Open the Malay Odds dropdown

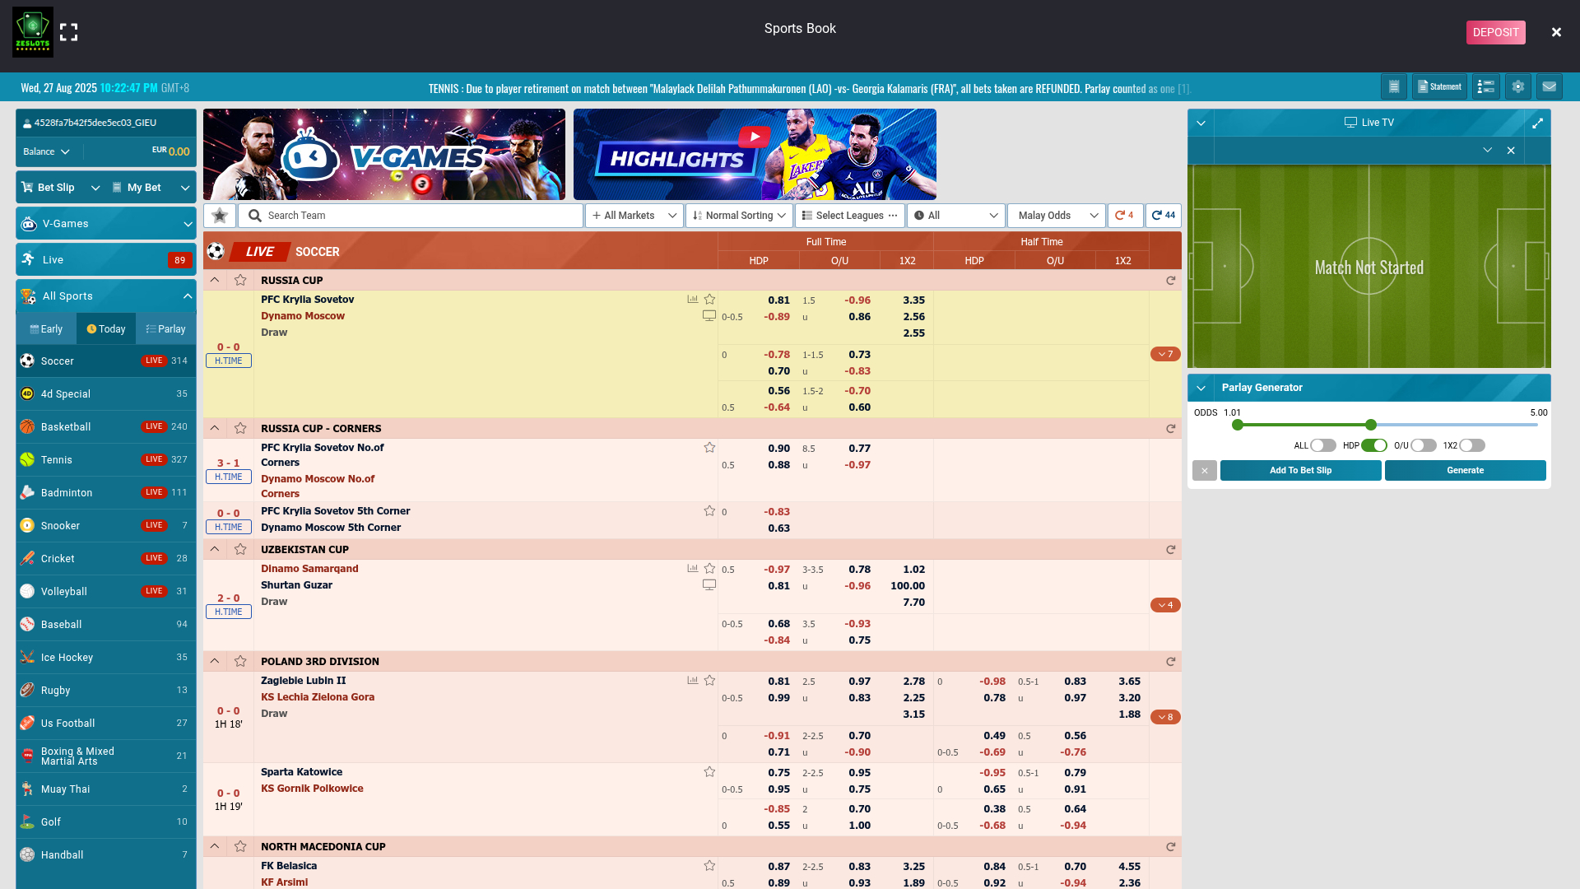pos(1057,216)
